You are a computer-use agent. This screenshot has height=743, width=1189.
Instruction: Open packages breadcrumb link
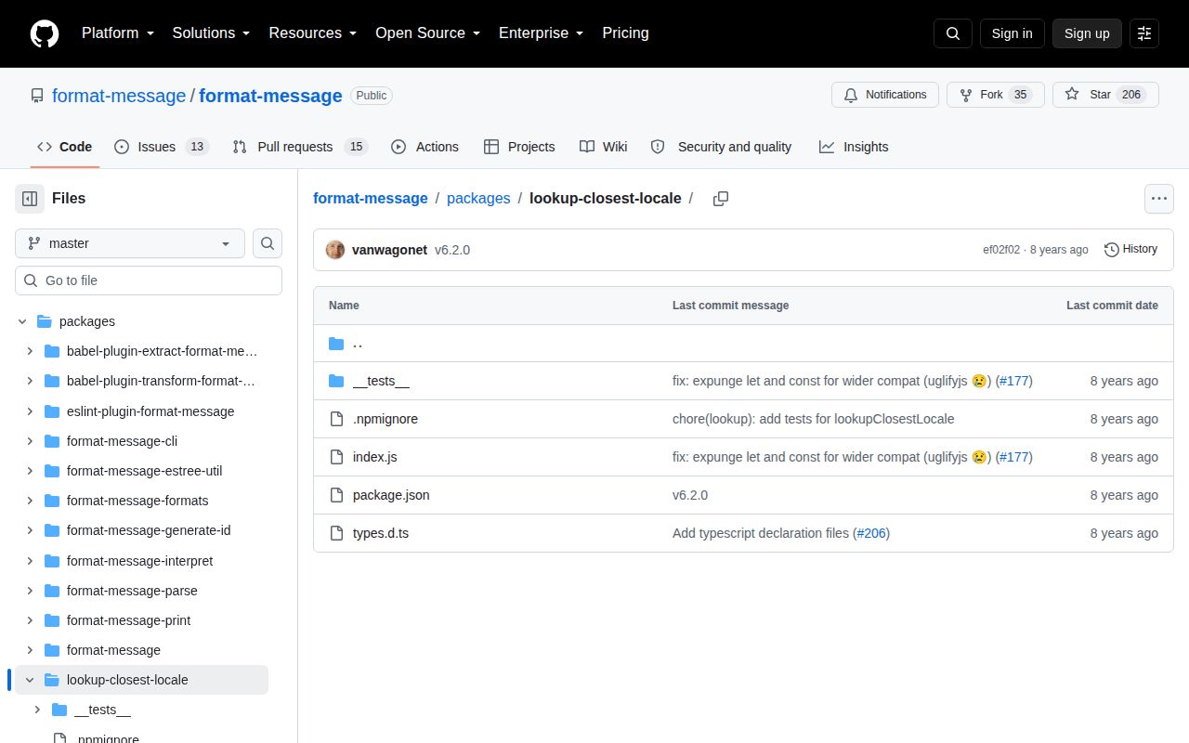click(x=478, y=199)
